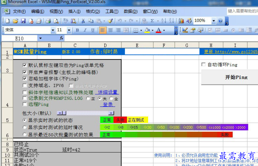Viewport: 258px width, 166px height.
Task: Open the 更新 http://www.go12345 link
Action: point(231,51)
